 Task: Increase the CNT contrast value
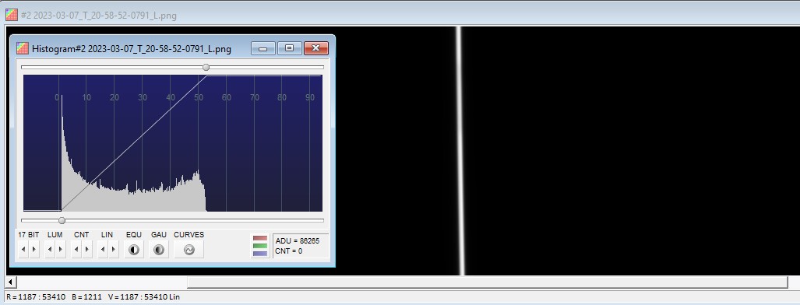[87, 250]
